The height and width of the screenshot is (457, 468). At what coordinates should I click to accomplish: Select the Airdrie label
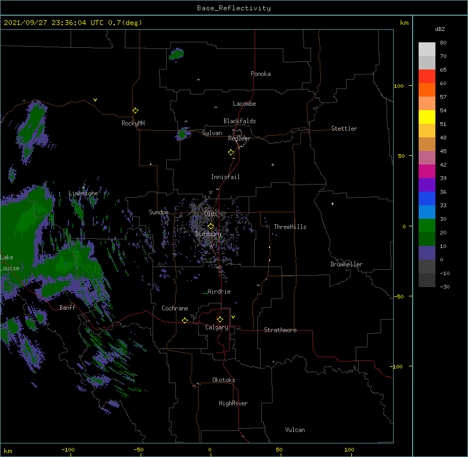[219, 291]
